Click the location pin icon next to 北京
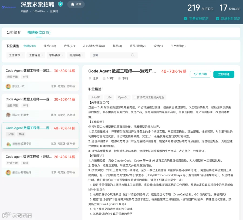 [x=90, y=78]
